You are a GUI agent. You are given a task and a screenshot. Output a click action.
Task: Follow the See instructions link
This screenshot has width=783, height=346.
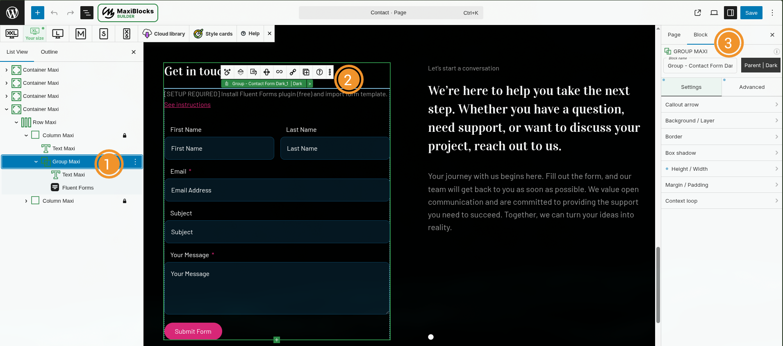click(x=187, y=105)
